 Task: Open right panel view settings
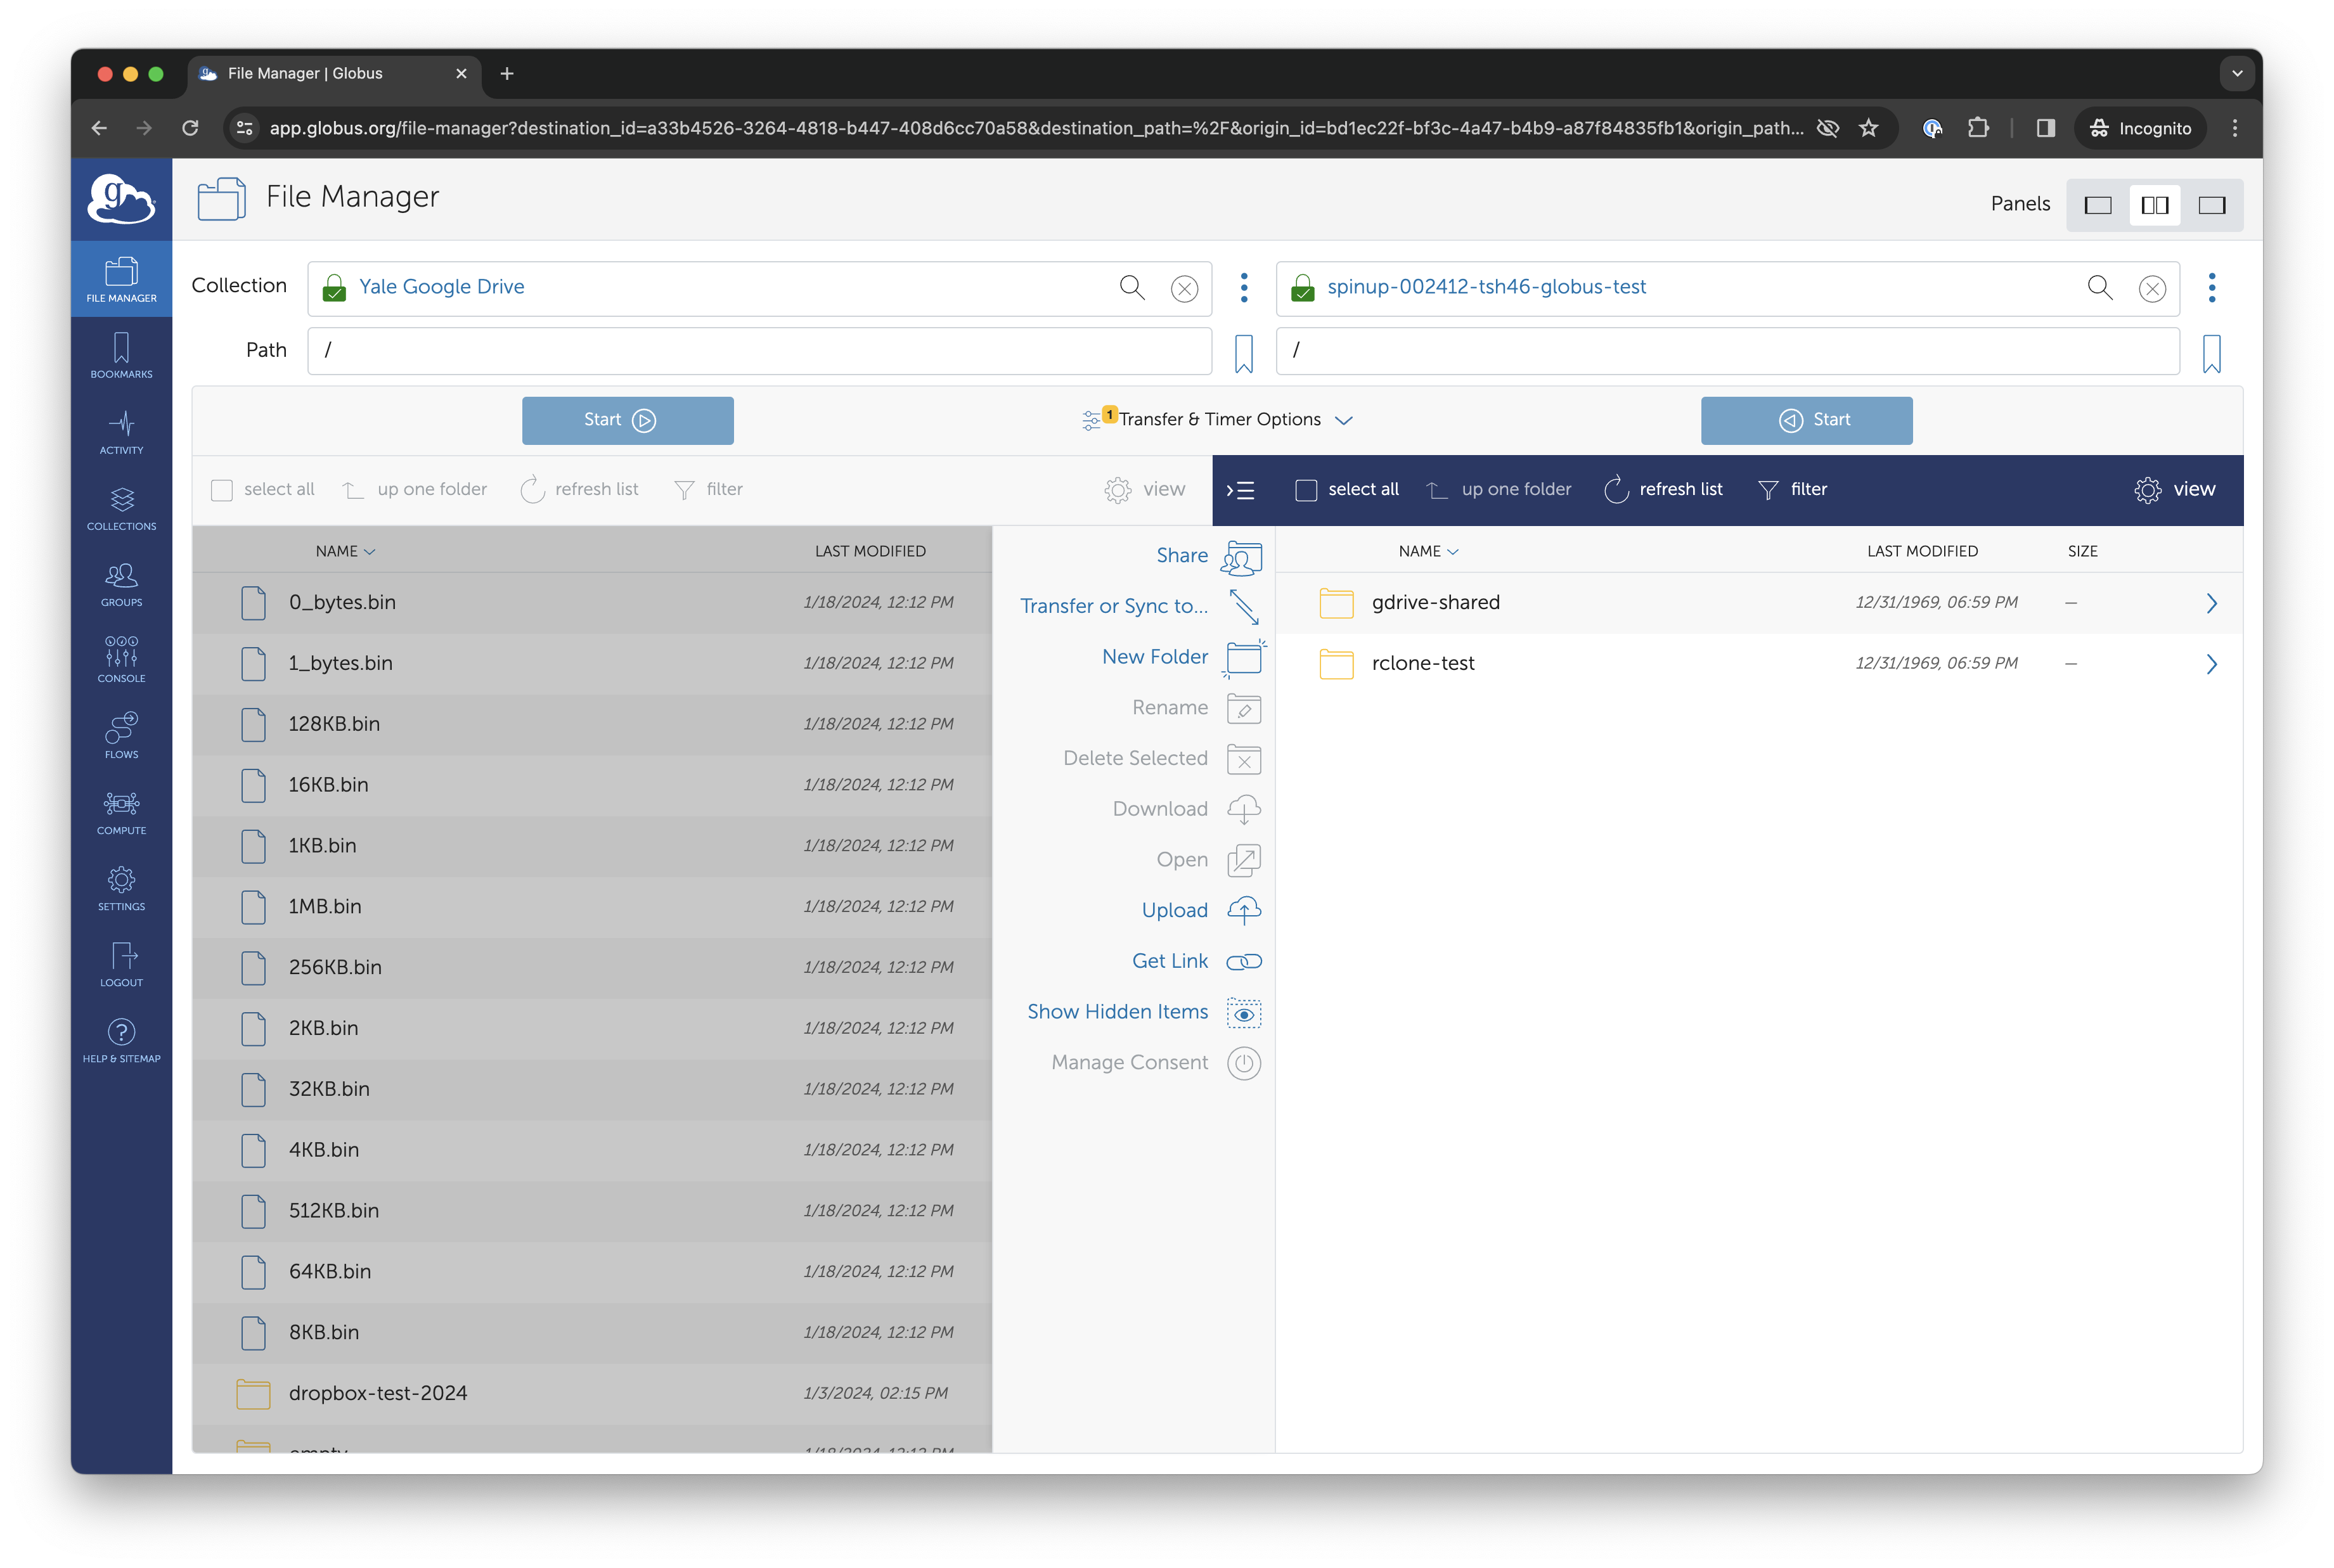point(2174,490)
